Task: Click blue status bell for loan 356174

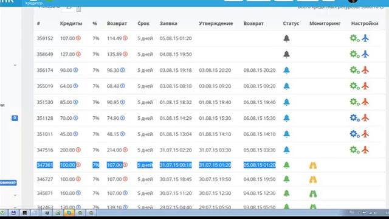Action: point(286,71)
